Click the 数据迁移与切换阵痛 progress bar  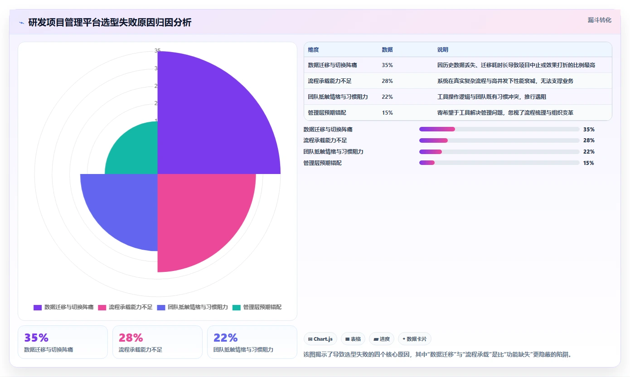click(x=499, y=129)
